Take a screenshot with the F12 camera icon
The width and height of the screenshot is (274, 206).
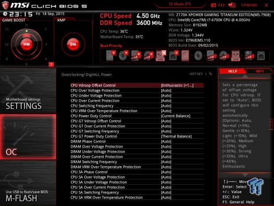click(213, 5)
